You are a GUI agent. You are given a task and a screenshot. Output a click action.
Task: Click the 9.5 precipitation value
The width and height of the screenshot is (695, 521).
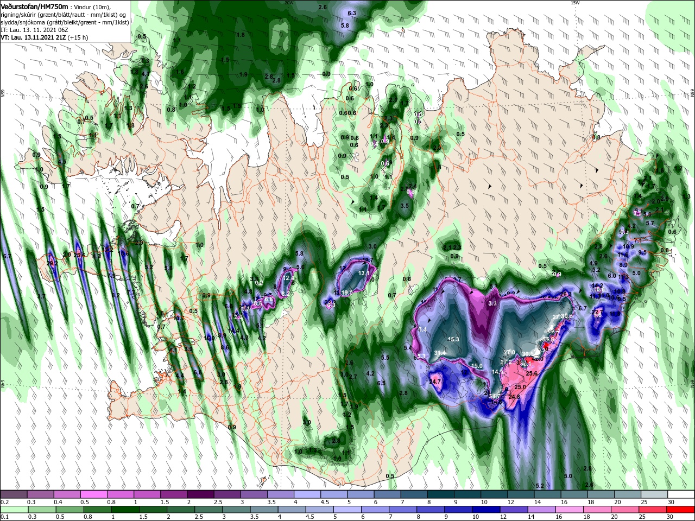642,252
